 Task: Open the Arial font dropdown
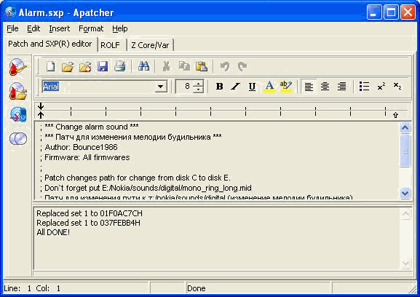point(161,87)
